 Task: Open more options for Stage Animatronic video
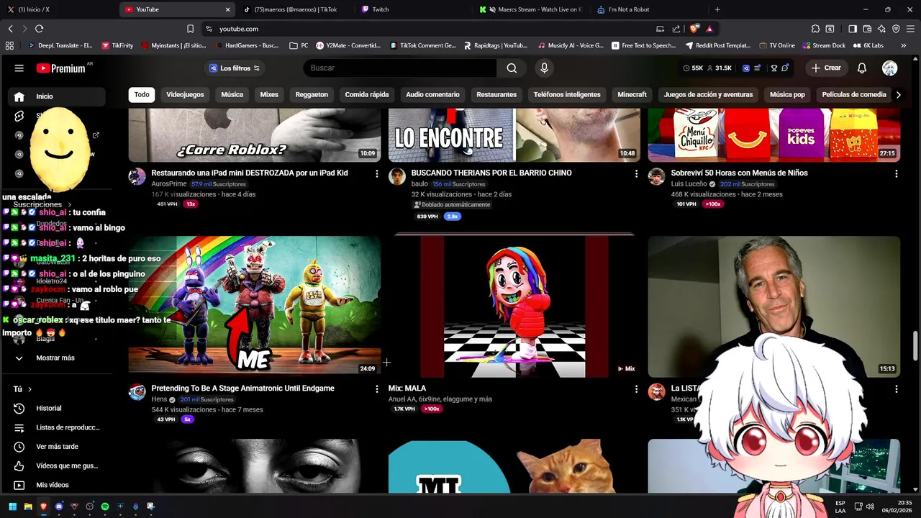(376, 388)
